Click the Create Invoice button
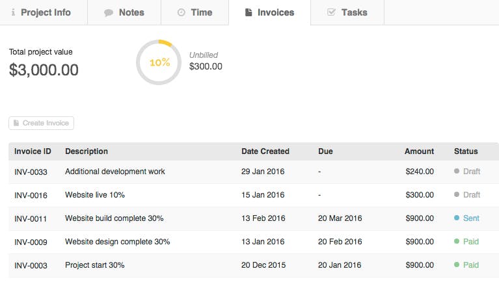This screenshot has width=499, height=297. point(42,123)
